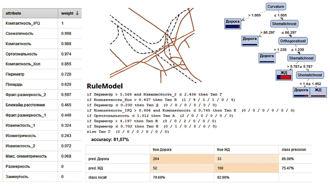Viewport: 330px width, 186px height.
Task: Click the road and railway map image
Action: (x=156, y=45)
